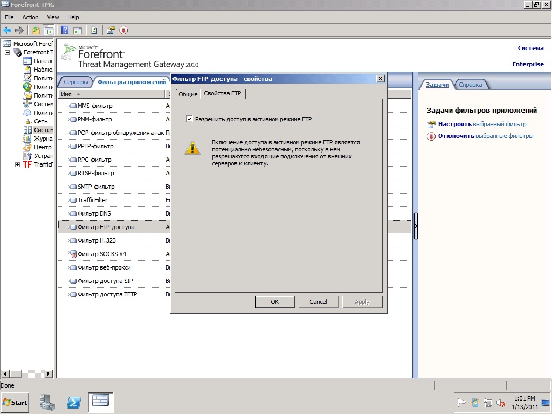Sort the filter list by the Имя column header
Image resolution: width=552 pixels, height=414 pixels.
(x=112, y=94)
